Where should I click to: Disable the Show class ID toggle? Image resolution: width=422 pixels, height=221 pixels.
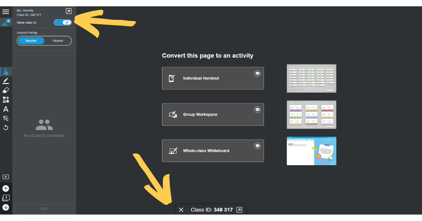63,22
